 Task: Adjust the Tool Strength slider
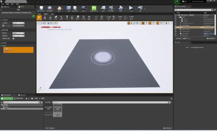tap(18, 23)
